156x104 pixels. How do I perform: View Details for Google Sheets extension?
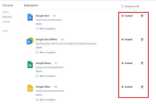pos(39,71)
